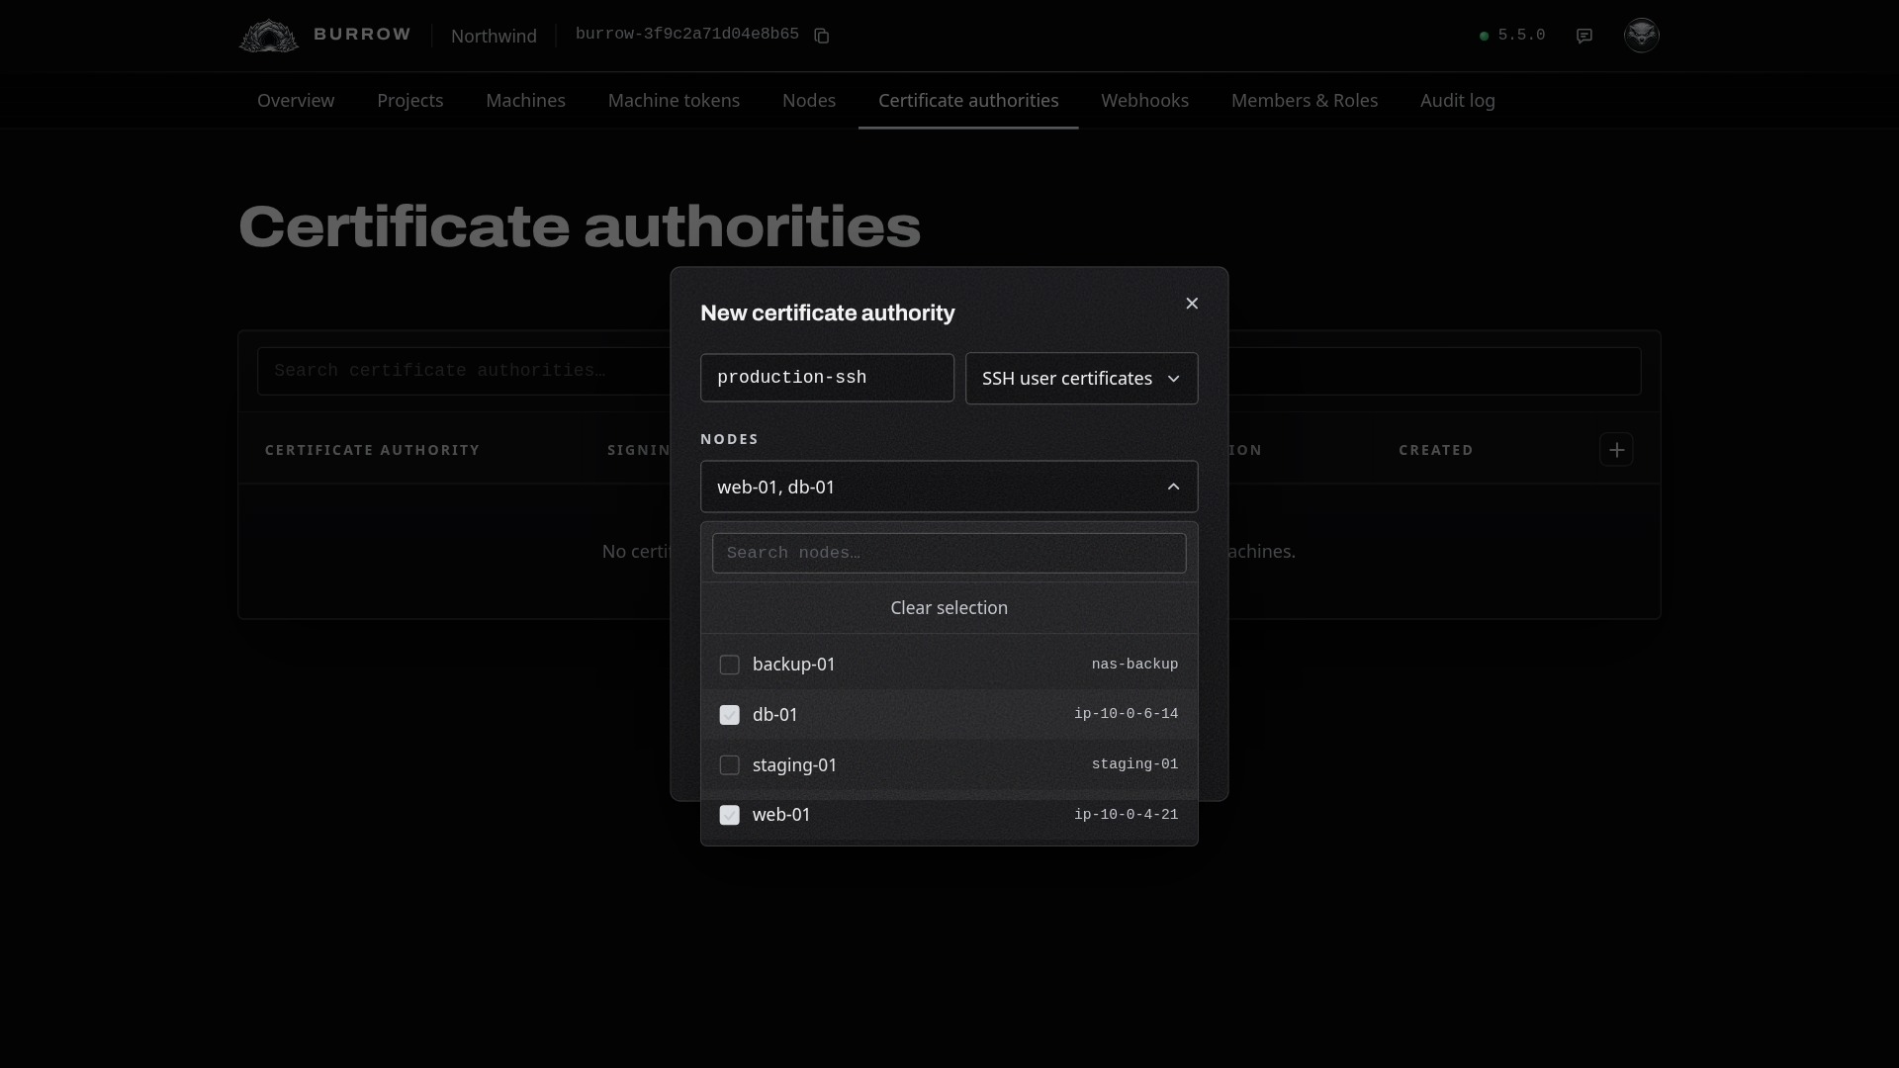
Task: Check the backup-01 node checkbox
Action: [x=729, y=665]
